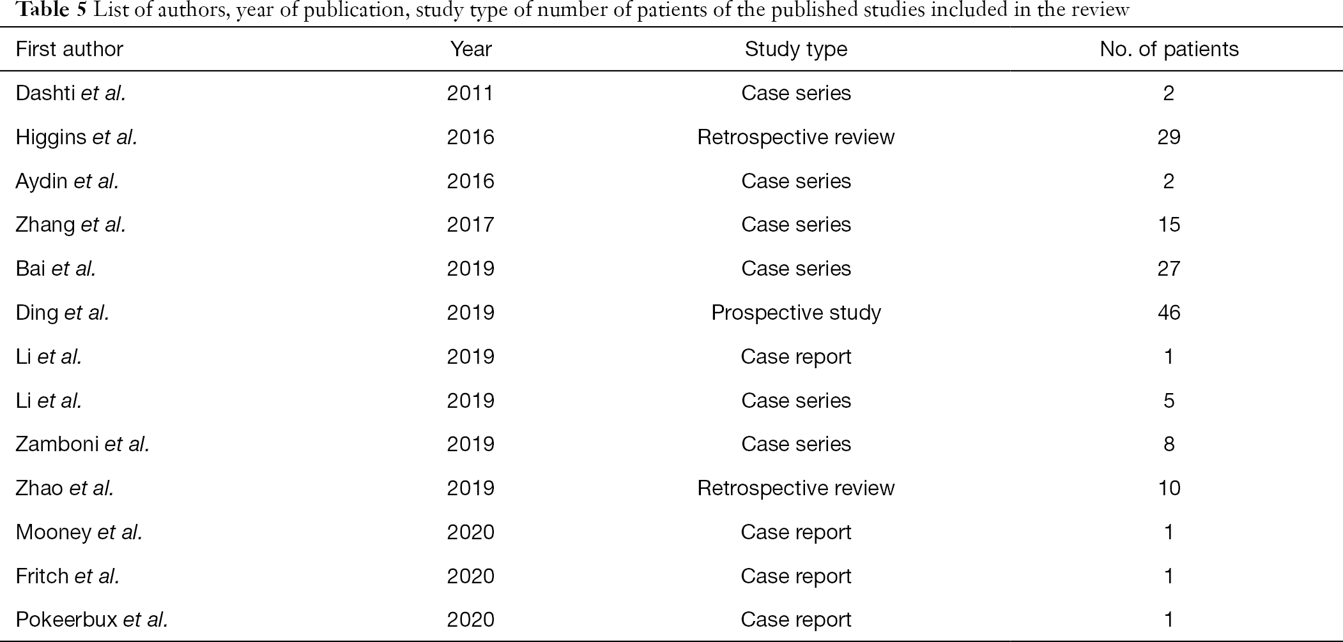Click the 'Study type' column header

coord(796,49)
